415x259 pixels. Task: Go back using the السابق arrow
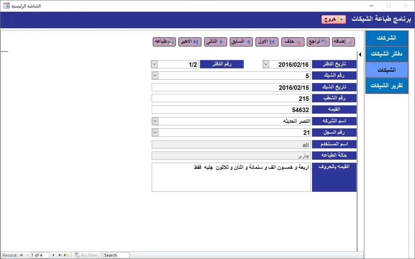click(241, 42)
